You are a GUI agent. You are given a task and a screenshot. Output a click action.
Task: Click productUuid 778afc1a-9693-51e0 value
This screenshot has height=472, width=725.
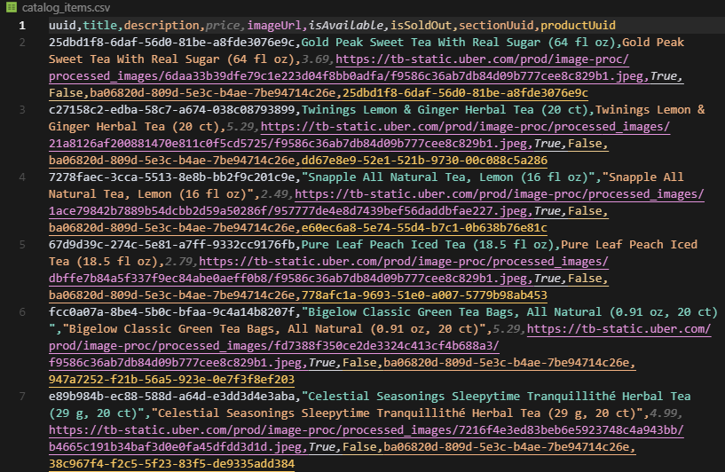[x=424, y=295]
